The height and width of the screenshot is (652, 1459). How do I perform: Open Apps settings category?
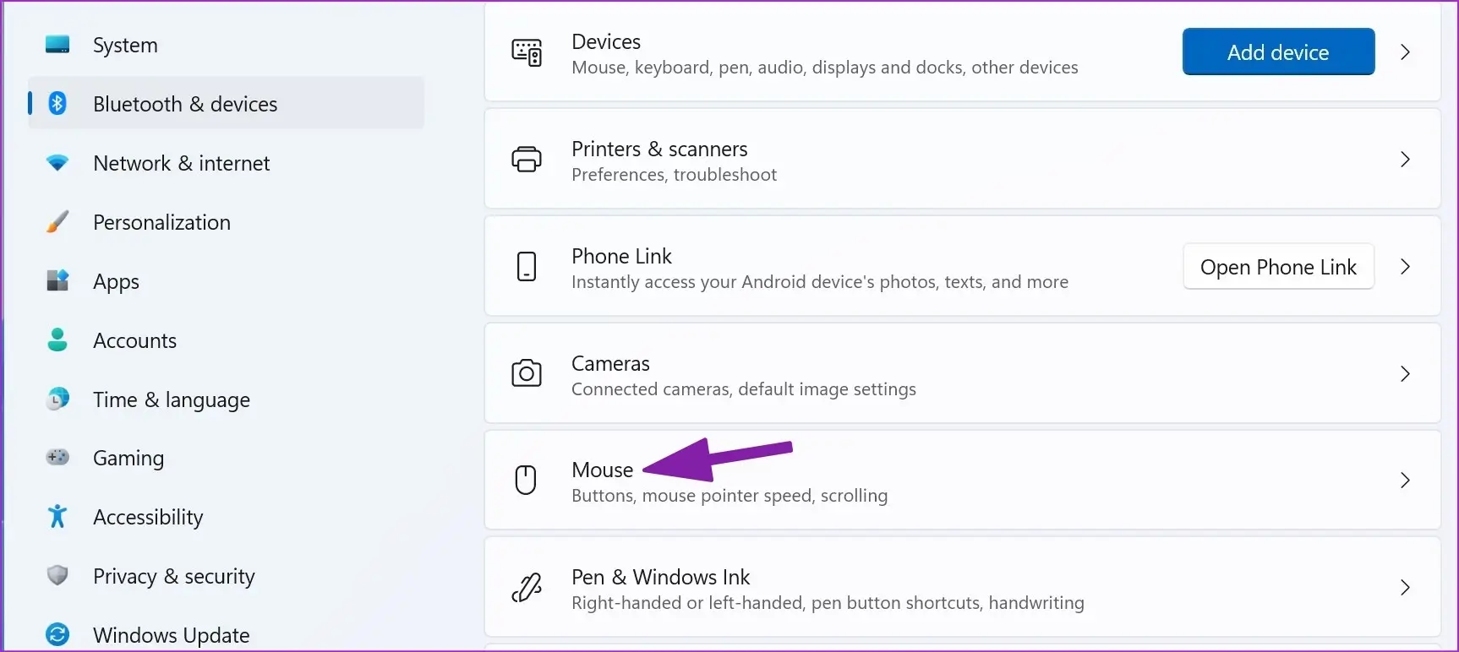pos(226,280)
